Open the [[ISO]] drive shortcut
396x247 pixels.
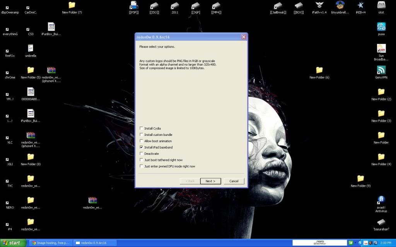154,8
